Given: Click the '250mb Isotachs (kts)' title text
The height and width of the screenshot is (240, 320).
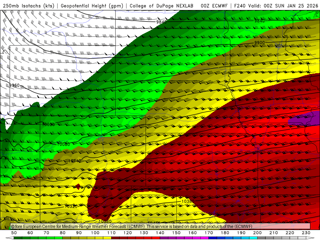Looking at the screenshot, I should tap(28, 6).
